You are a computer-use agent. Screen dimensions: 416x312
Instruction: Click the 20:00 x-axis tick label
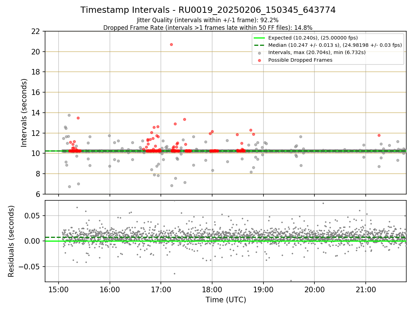(x=314, y=289)
